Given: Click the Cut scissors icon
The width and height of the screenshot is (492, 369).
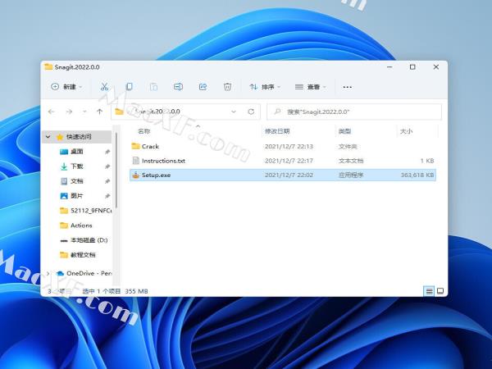Looking at the screenshot, I should [104, 87].
